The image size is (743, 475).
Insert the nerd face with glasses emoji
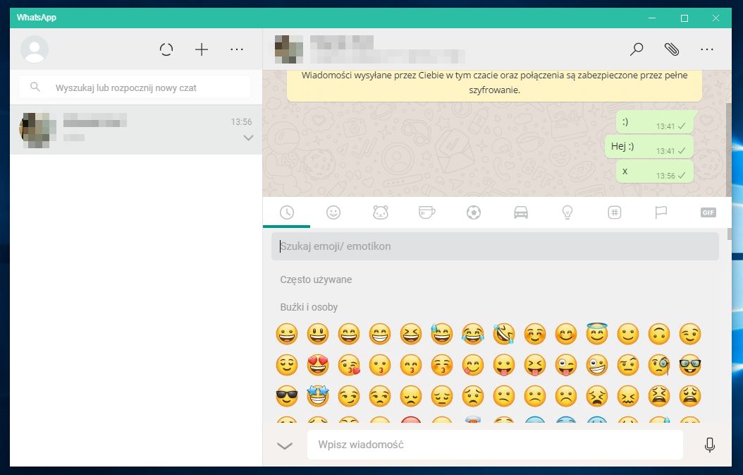[x=690, y=365]
